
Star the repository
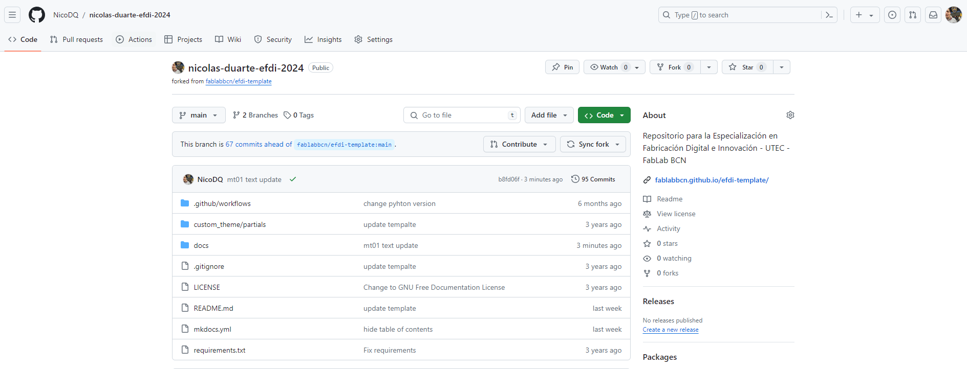tap(747, 67)
